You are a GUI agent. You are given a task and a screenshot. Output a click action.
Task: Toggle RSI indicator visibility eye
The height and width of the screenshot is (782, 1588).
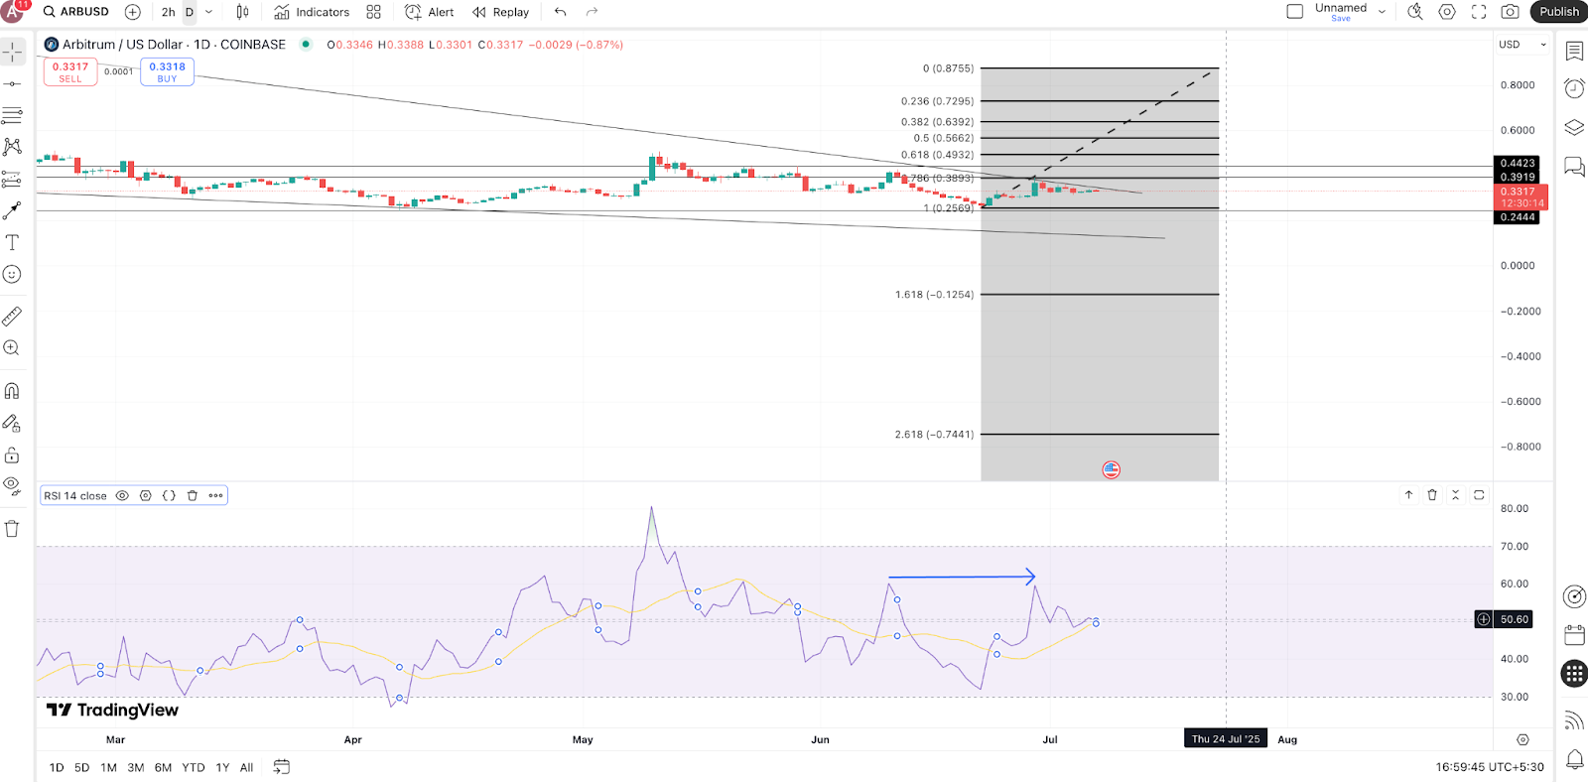pyautogui.click(x=122, y=495)
